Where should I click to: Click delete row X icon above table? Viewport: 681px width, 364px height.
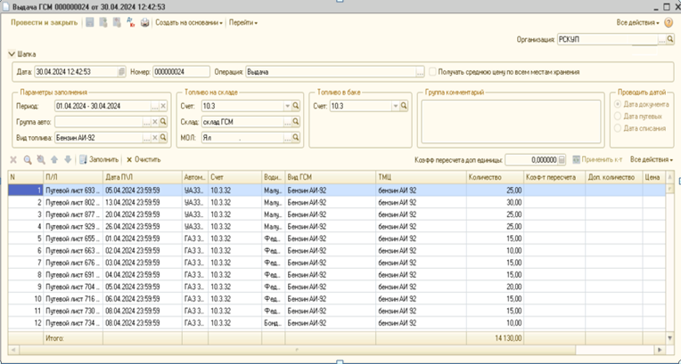tap(13, 159)
